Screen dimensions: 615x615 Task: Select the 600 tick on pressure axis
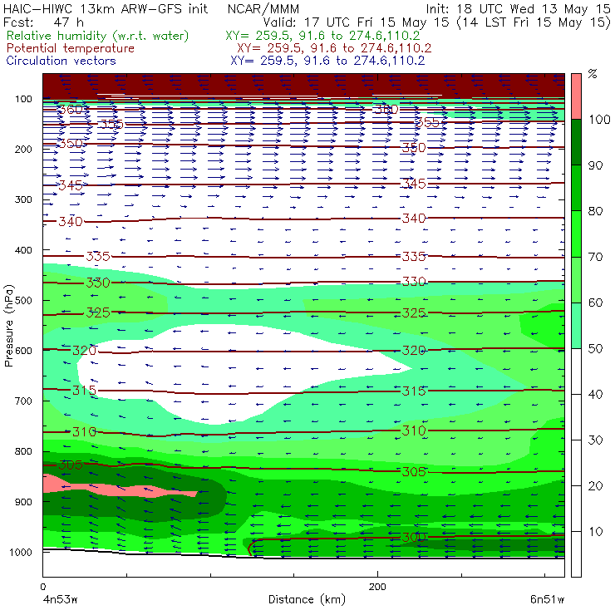pyautogui.click(x=23, y=351)
